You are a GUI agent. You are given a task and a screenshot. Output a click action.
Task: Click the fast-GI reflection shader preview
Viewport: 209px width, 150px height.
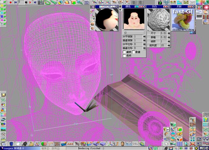(183, 20)
